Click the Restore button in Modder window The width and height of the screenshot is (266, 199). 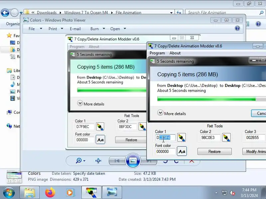214,152
